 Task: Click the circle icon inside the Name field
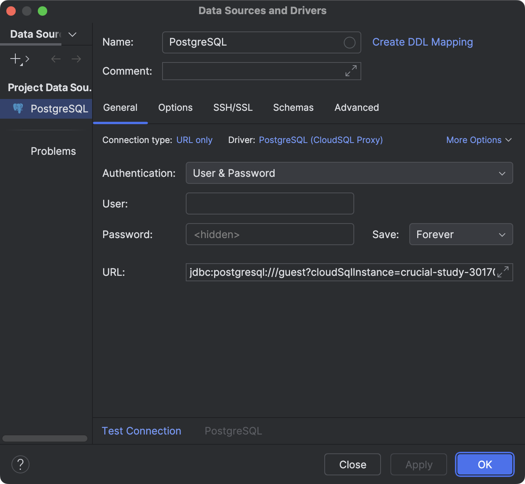pos(349,42)
